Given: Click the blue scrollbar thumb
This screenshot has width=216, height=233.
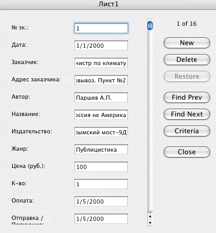Looking at the screenshot, I should pos(150,26).
